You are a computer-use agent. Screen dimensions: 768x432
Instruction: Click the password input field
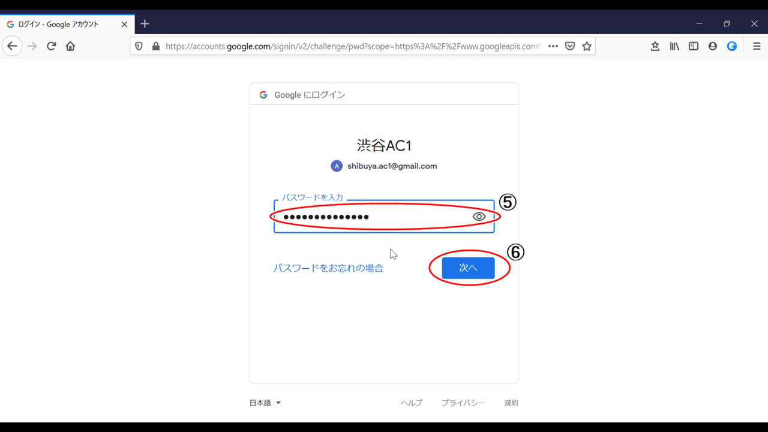pyautogui.click(x=384, y=217)
